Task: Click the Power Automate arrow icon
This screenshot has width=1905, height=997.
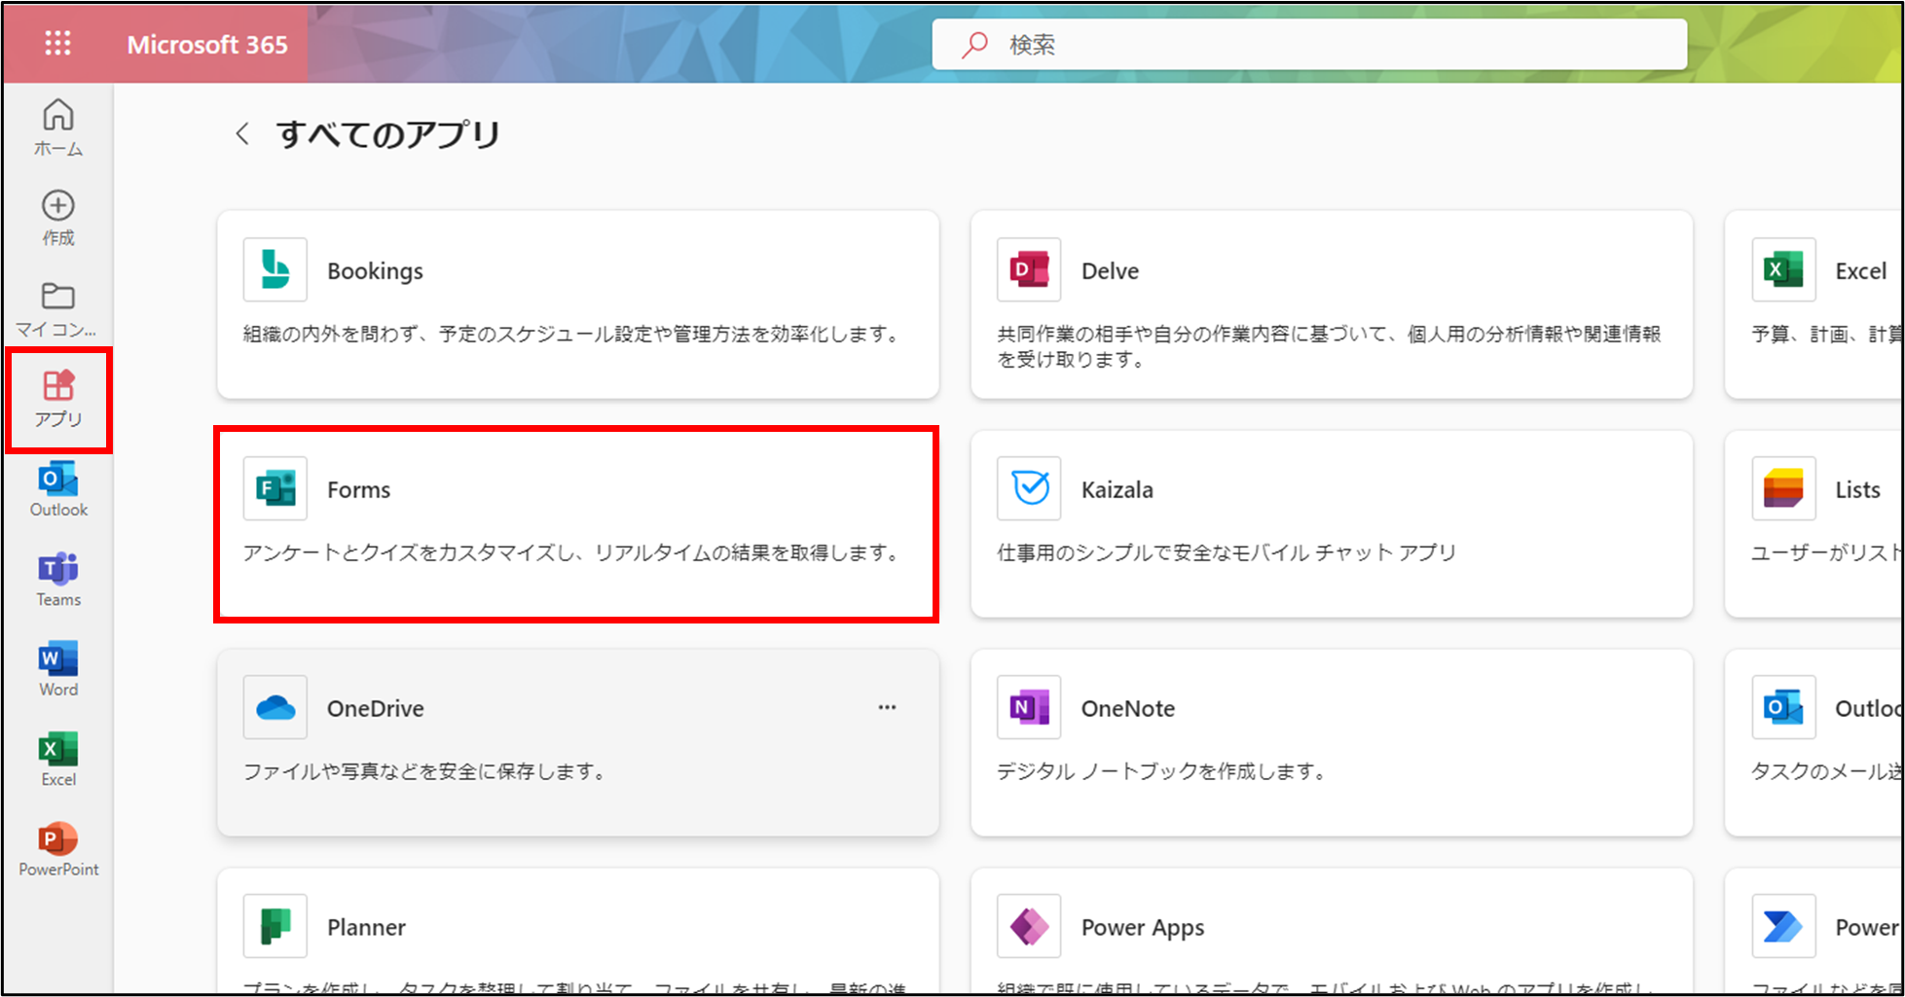Action: [1783, 926]
